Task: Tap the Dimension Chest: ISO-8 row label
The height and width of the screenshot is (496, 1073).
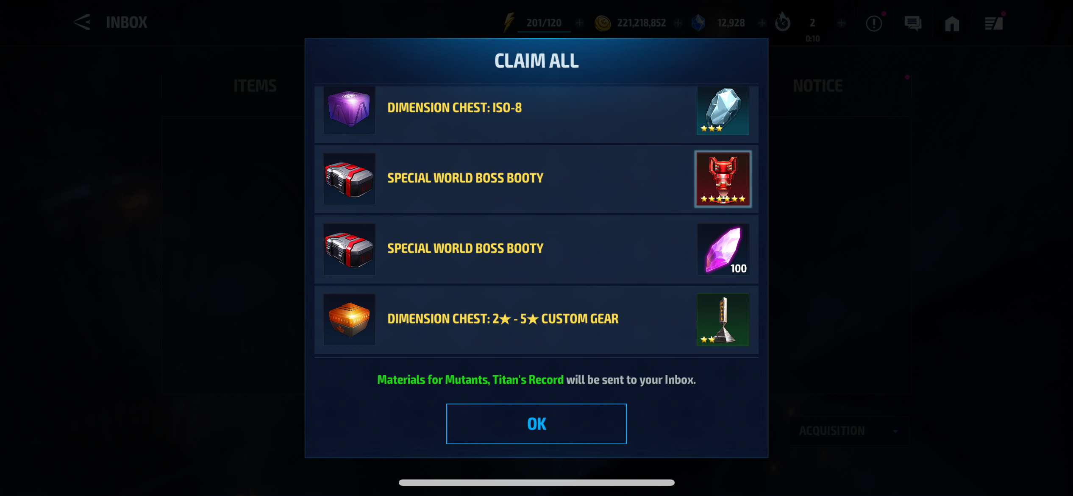Action: point(454,108)
